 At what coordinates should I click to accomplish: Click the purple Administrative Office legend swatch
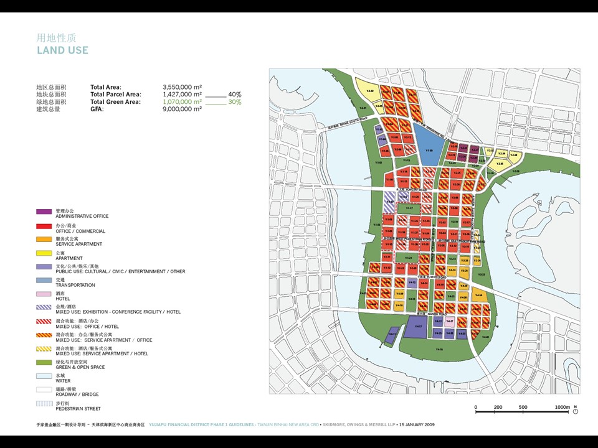coord(44,212)
